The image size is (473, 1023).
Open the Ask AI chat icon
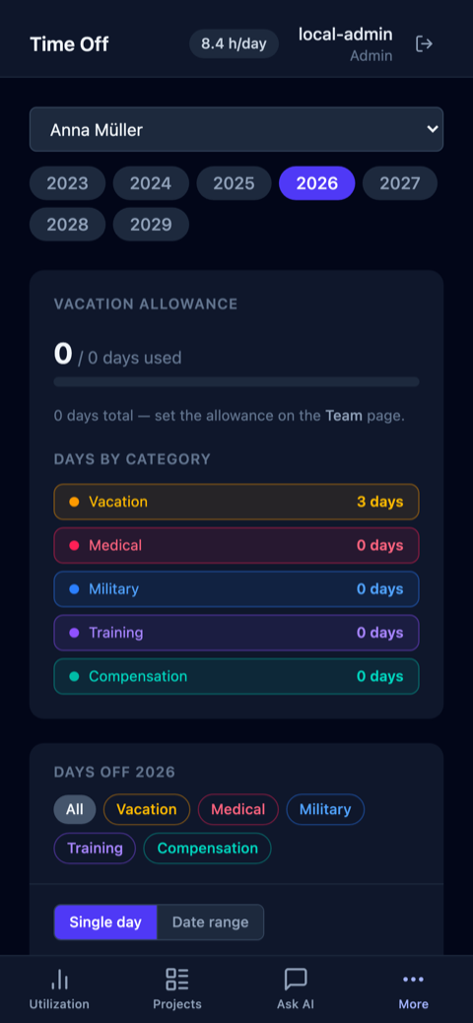tap(296, 980)
